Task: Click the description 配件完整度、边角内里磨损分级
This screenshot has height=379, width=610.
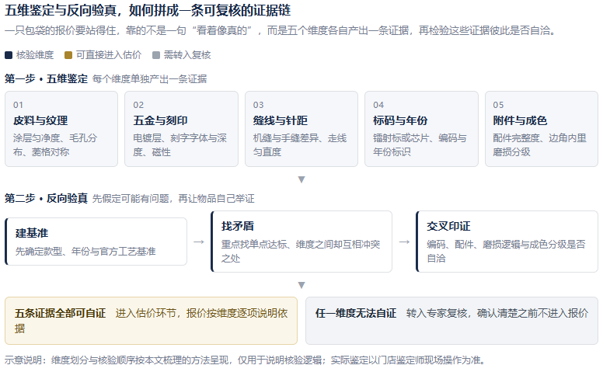Action: click(x=539, y=145)
